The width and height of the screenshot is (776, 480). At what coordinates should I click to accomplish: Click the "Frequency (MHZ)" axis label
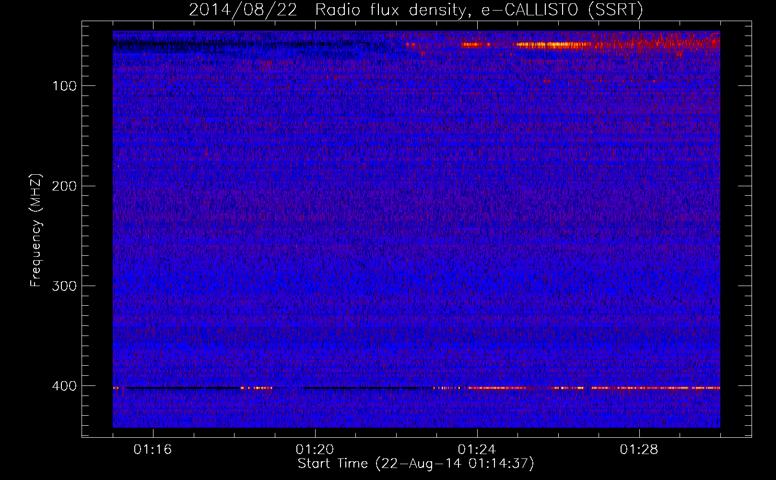click(x=36, y=230)
